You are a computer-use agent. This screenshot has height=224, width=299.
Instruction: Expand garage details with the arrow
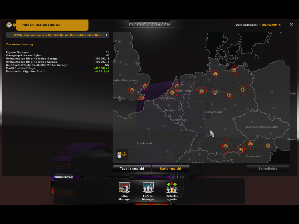[107, 35]
